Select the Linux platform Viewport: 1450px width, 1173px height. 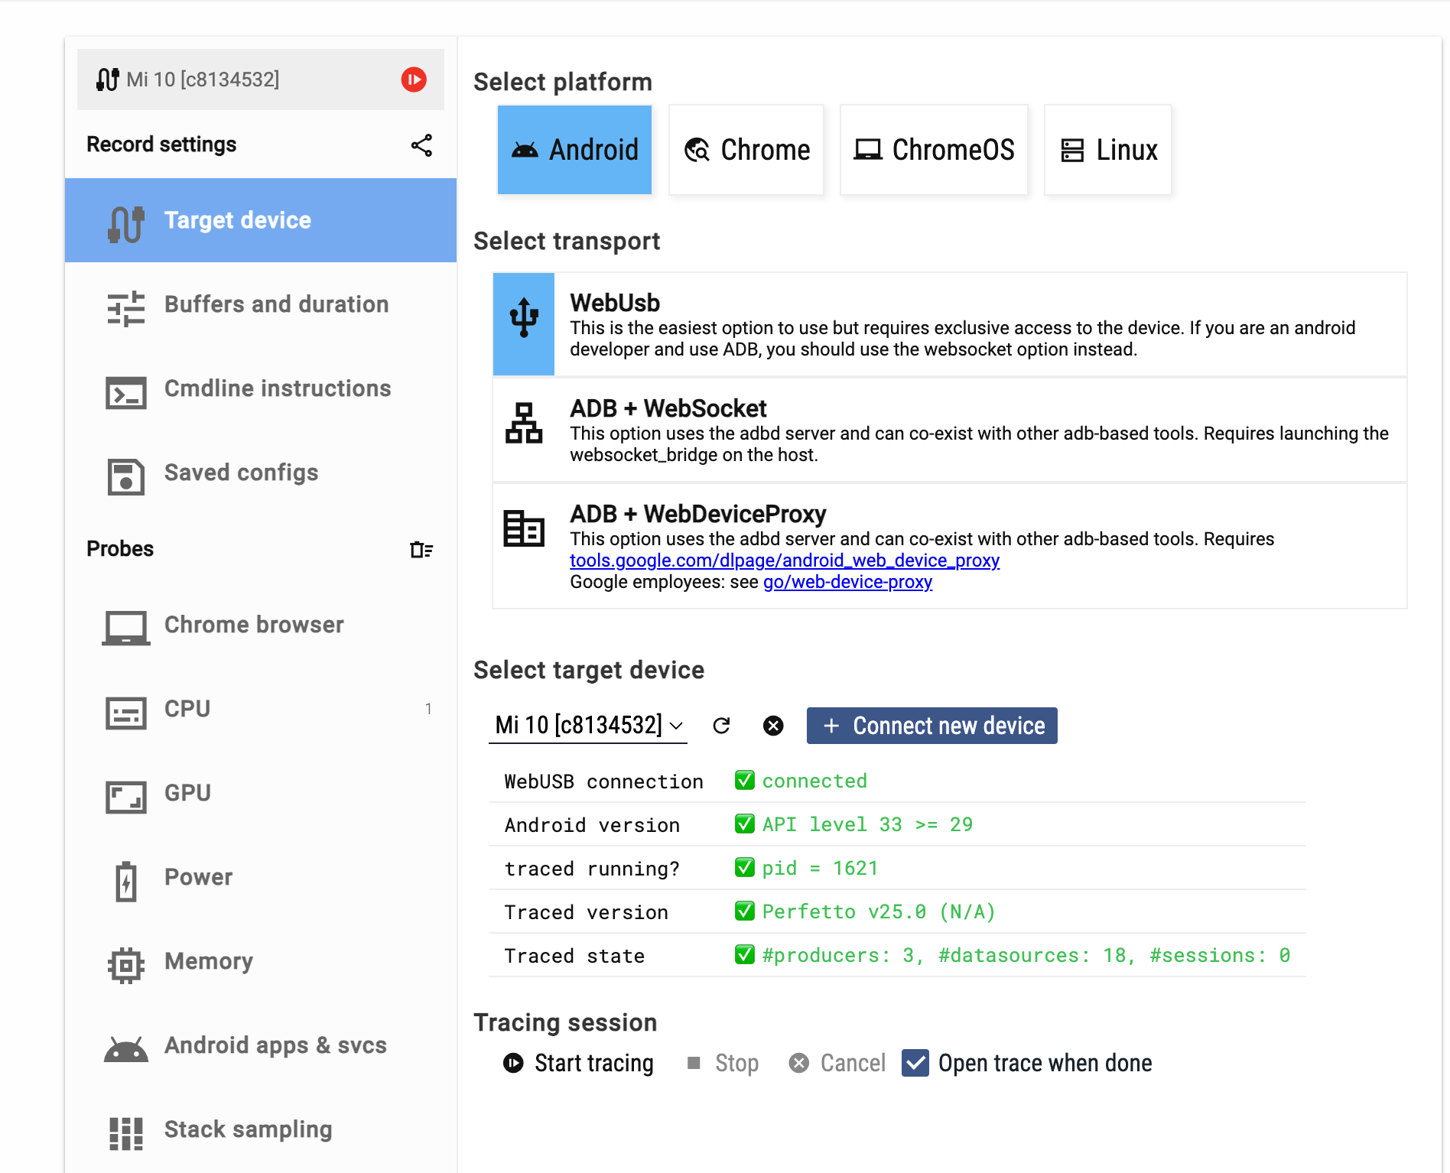pyautogui.click(x=1108, y=150)
